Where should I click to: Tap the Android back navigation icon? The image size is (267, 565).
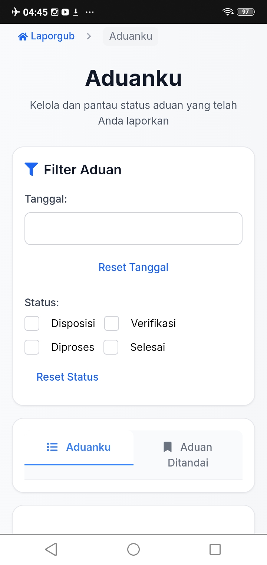click(51, 549)
